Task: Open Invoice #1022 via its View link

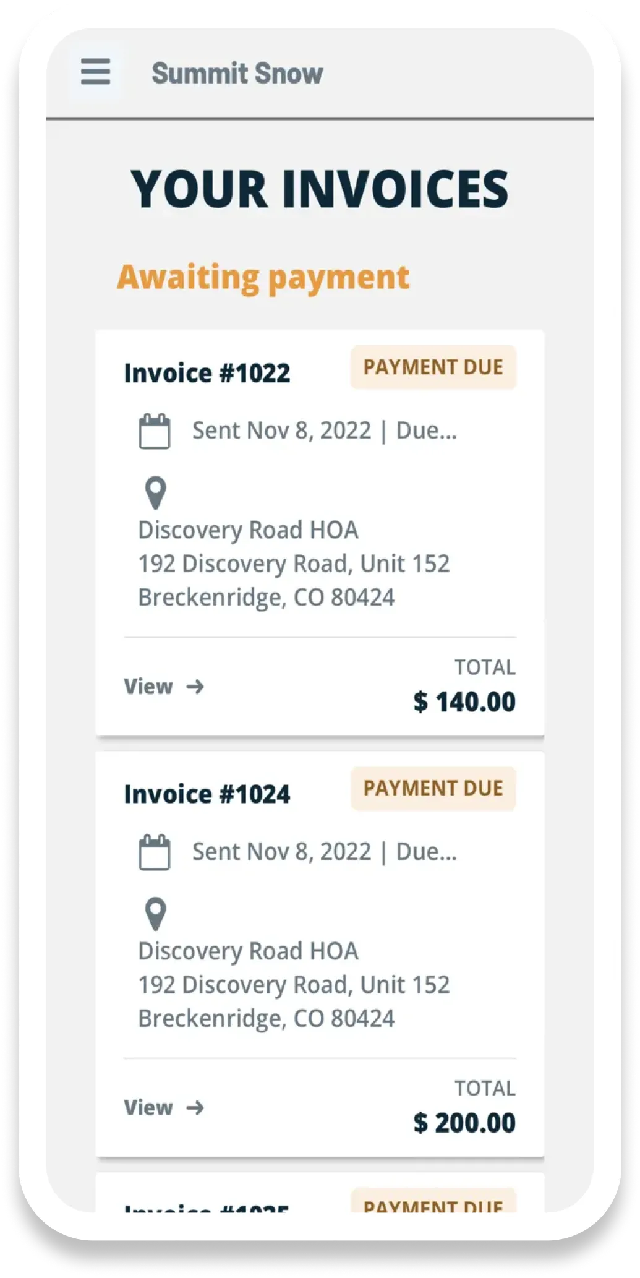Action: (149, 687)
